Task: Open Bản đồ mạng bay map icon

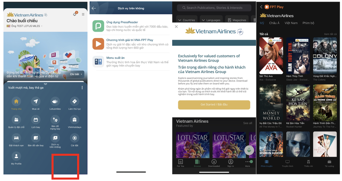Action: click(55, 120)
